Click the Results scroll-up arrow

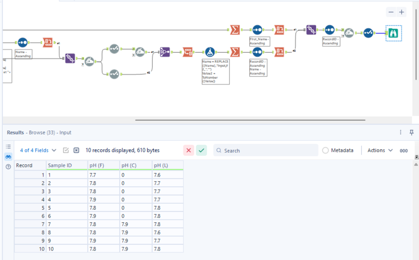pyautogui.click(x=416, y=165)
